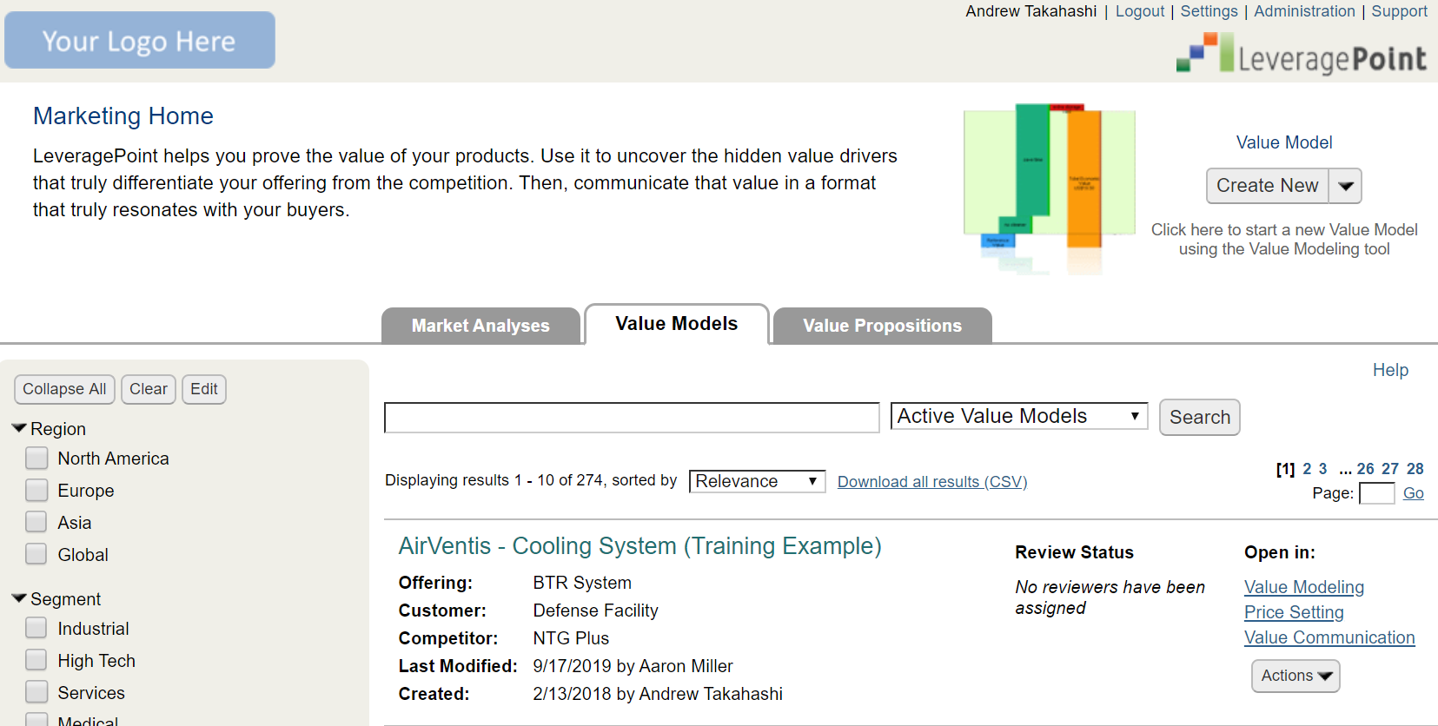Collapse the Segment filter group
Viewport: 1438px width, 726px height.
19,598
